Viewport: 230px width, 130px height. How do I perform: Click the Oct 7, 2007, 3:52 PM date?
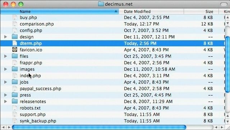coord(146,31)
